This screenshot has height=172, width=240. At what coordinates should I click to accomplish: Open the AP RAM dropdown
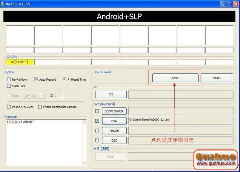[34, 96]
